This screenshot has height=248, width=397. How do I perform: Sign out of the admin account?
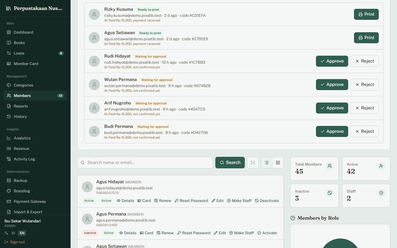[15, 242]
